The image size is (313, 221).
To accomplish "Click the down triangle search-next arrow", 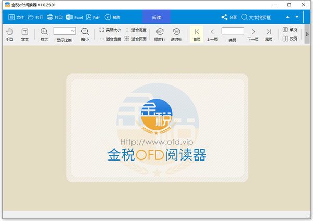I will point(297,17).
